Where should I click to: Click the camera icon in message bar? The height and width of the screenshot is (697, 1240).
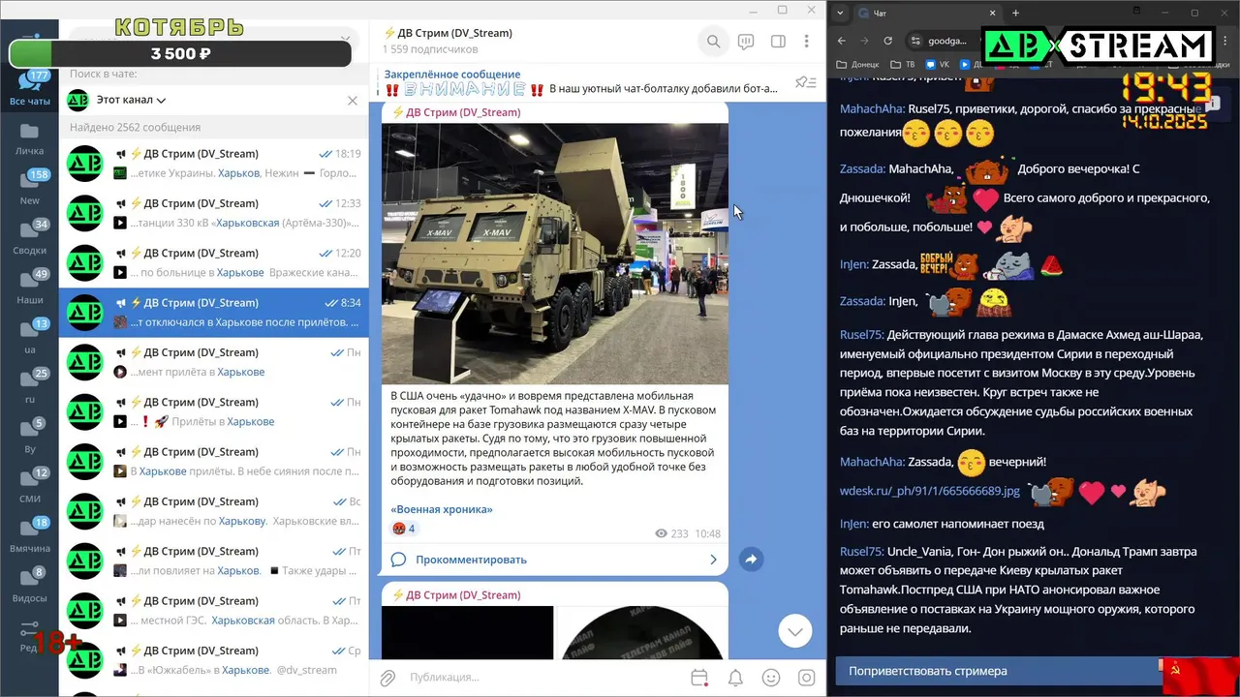click(806, 678)
